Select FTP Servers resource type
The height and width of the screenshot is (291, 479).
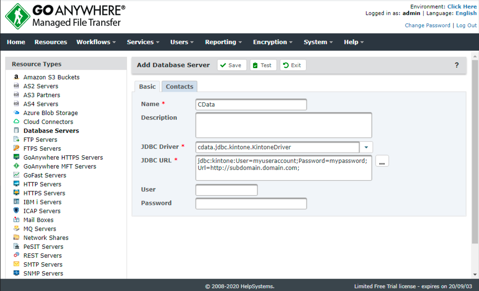(x=40, y=139)
